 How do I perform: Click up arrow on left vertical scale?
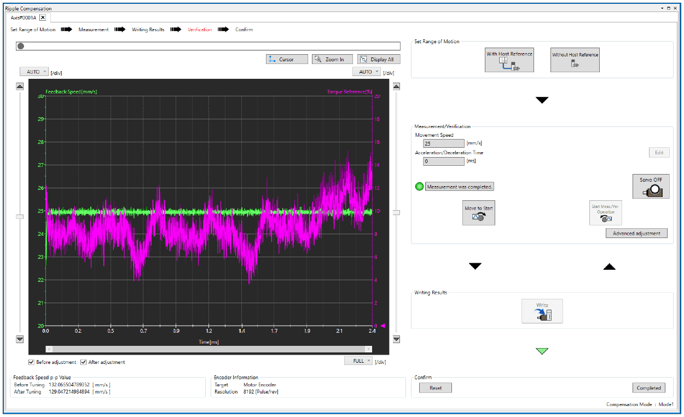(20, 86)
